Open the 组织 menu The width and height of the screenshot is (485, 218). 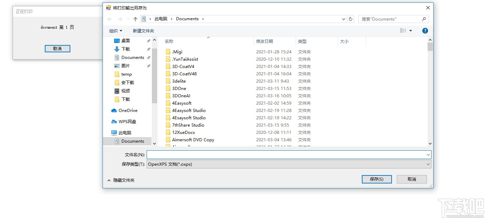click(x=115, y=31)
